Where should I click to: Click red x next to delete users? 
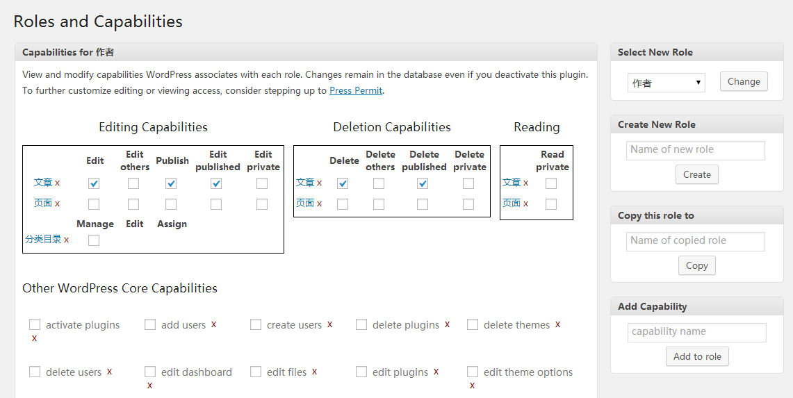tap(109, 372)
